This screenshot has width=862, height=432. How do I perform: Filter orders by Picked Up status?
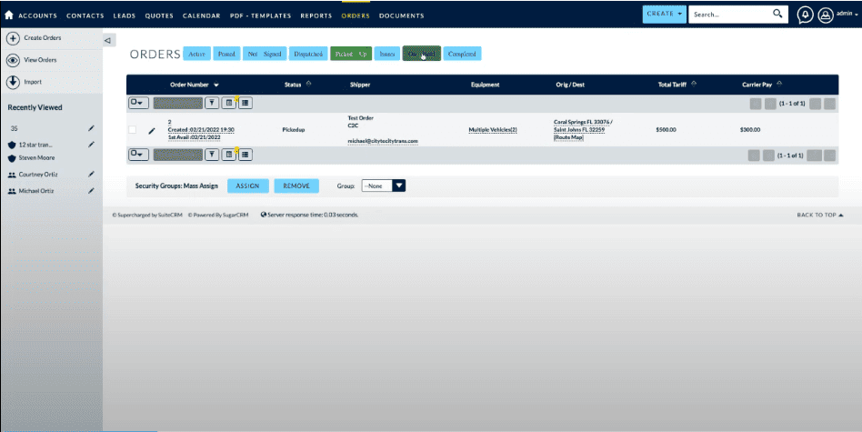351,54
